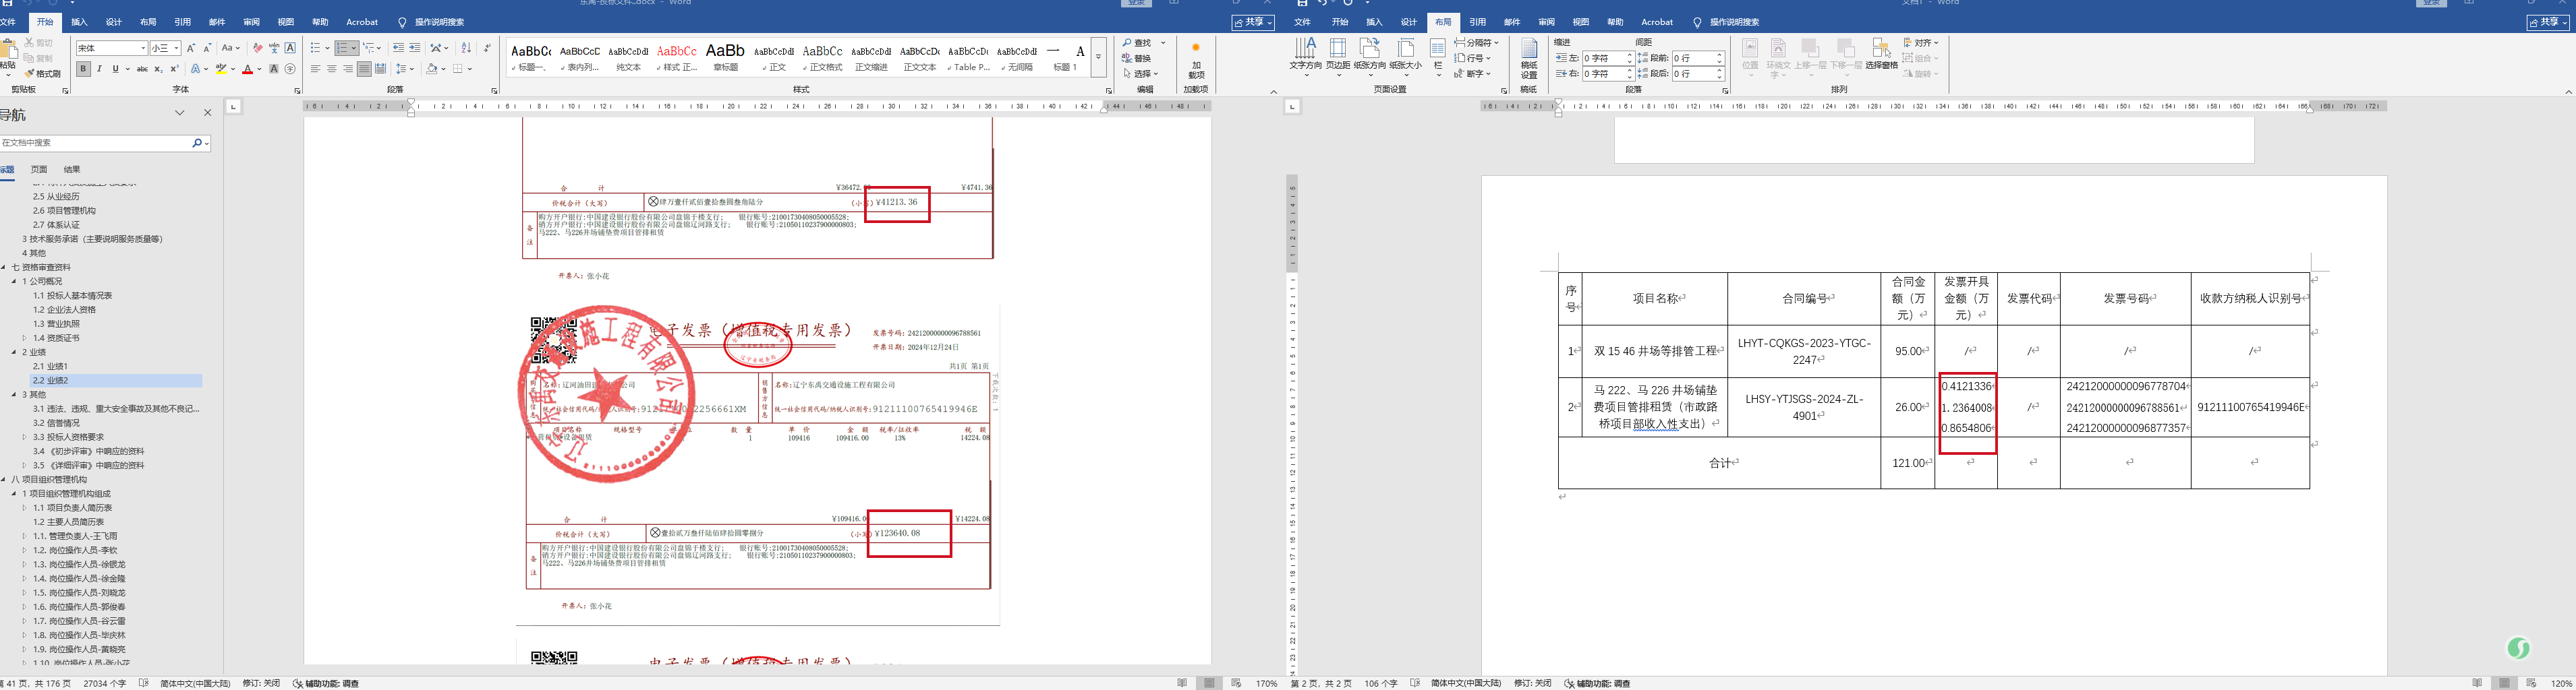Decrease font size in left window
The height and width of the screenshot is (690, 2576).
tap(207, 48)
